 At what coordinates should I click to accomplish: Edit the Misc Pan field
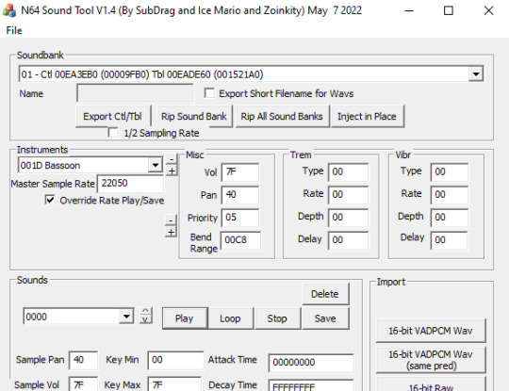click(240, 194)
